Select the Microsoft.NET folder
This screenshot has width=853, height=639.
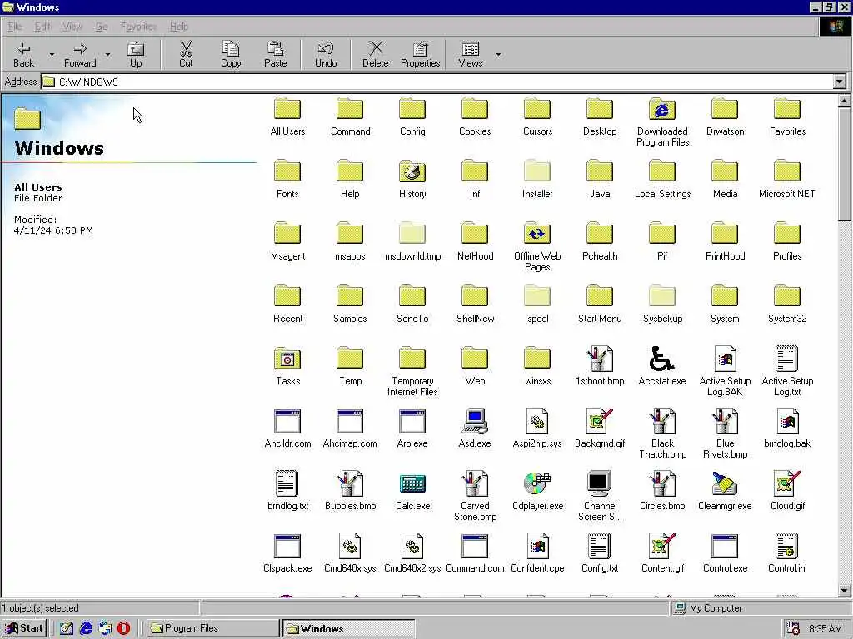[787, 178]
